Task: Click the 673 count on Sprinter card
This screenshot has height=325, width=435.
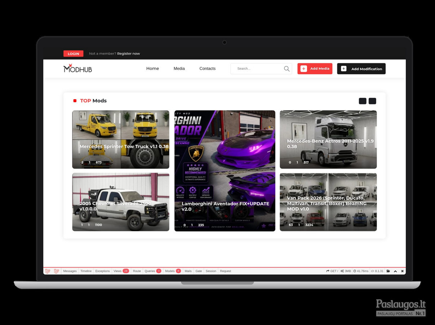Action: pyautogui.click(x=98, y=162)
